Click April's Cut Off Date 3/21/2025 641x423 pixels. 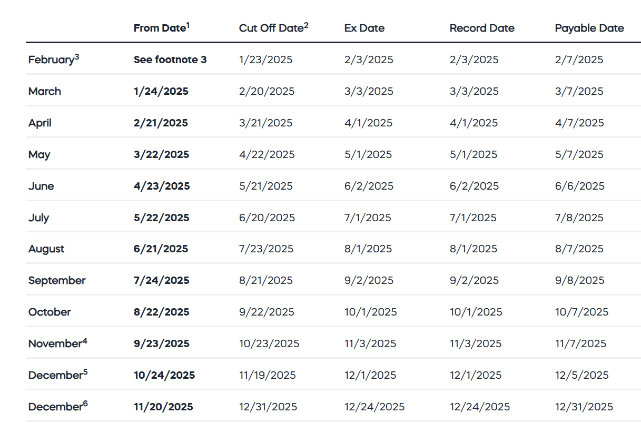266,123
